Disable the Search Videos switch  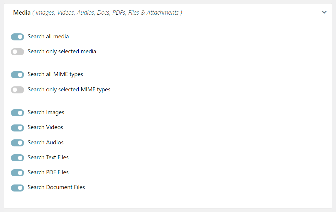pyautogui.click(x=17, y=128)
